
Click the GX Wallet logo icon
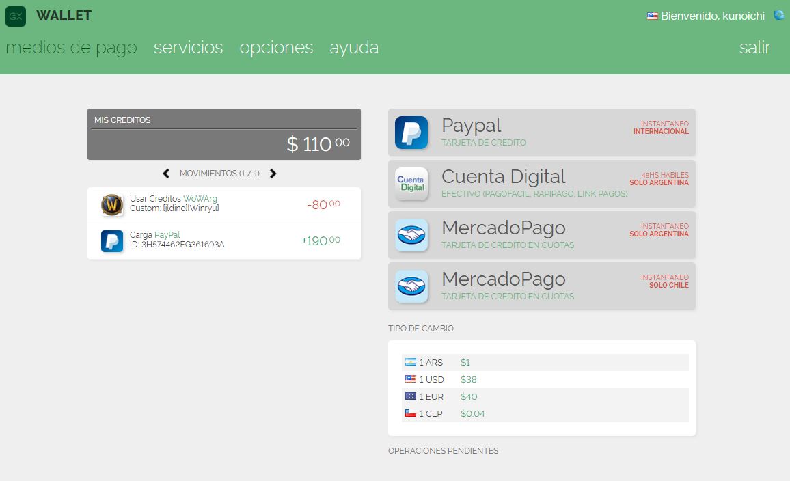(16, 16)
